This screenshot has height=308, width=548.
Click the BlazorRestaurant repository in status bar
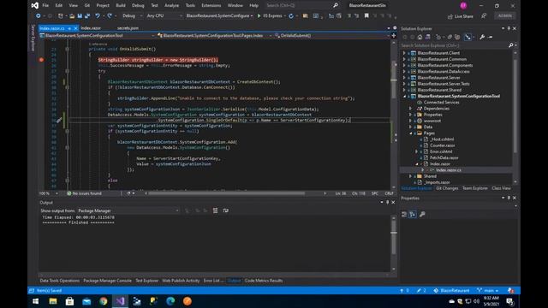pyautogui.click(x=451, y=291)
